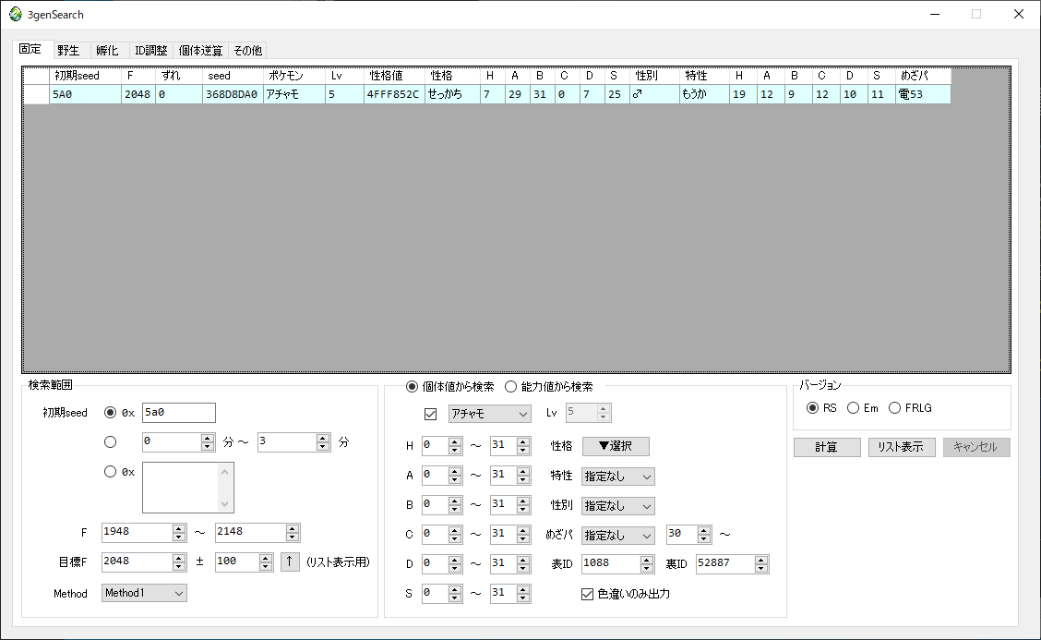This screenshot has width=1041, height=640.
Task: Switch to the 孵化 tab
Action: 107,51
